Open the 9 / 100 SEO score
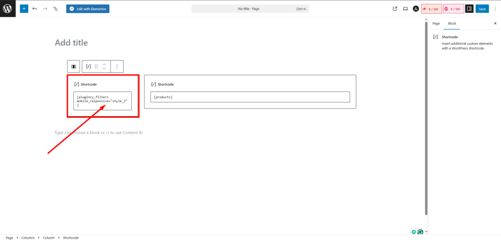The height and width of the screenshot is (240, 501). (432, 9)
